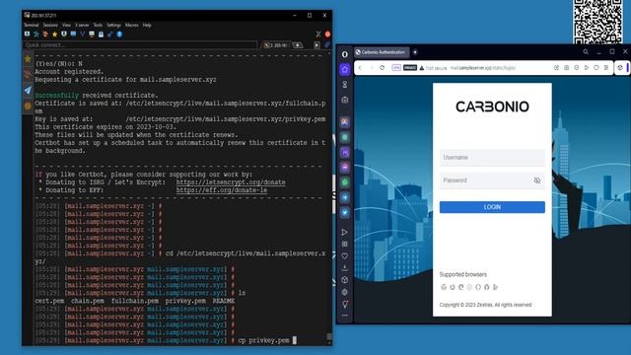Click the mail.sampleserver.xyz address bar

click(483, 68)
